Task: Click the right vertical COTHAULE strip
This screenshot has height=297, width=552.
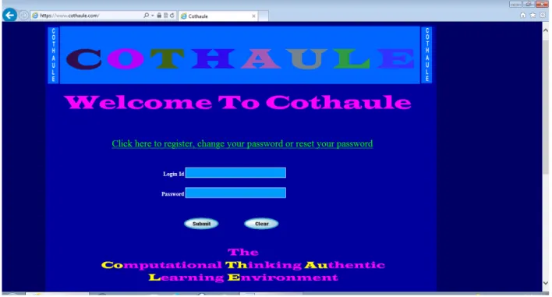Action: [x=426, y=55]
